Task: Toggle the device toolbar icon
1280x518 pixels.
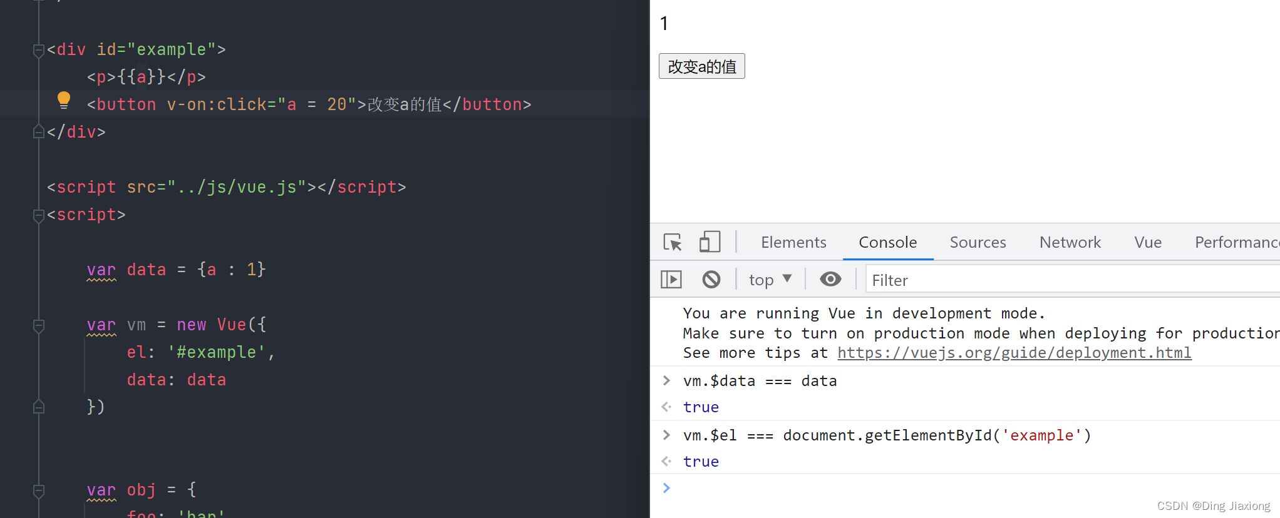Action: [710, 242]
